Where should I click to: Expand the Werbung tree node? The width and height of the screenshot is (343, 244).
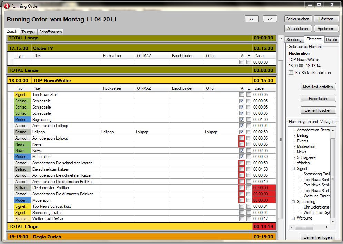[x=293, y=218]
